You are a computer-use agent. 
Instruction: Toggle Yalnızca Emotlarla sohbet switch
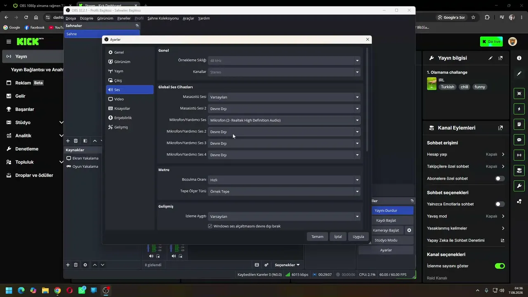point(500,204)
